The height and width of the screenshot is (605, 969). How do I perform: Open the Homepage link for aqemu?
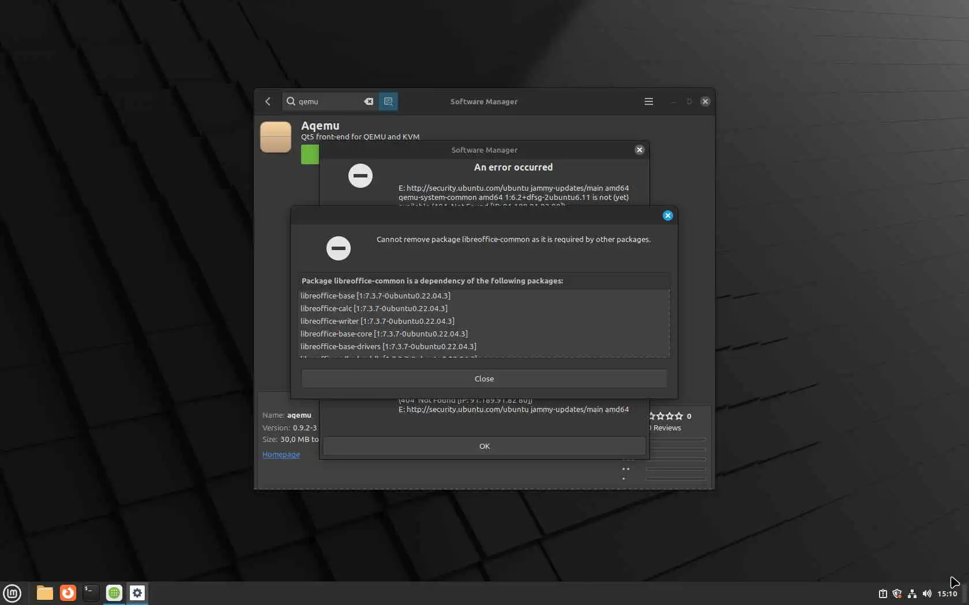coord(281,454)
